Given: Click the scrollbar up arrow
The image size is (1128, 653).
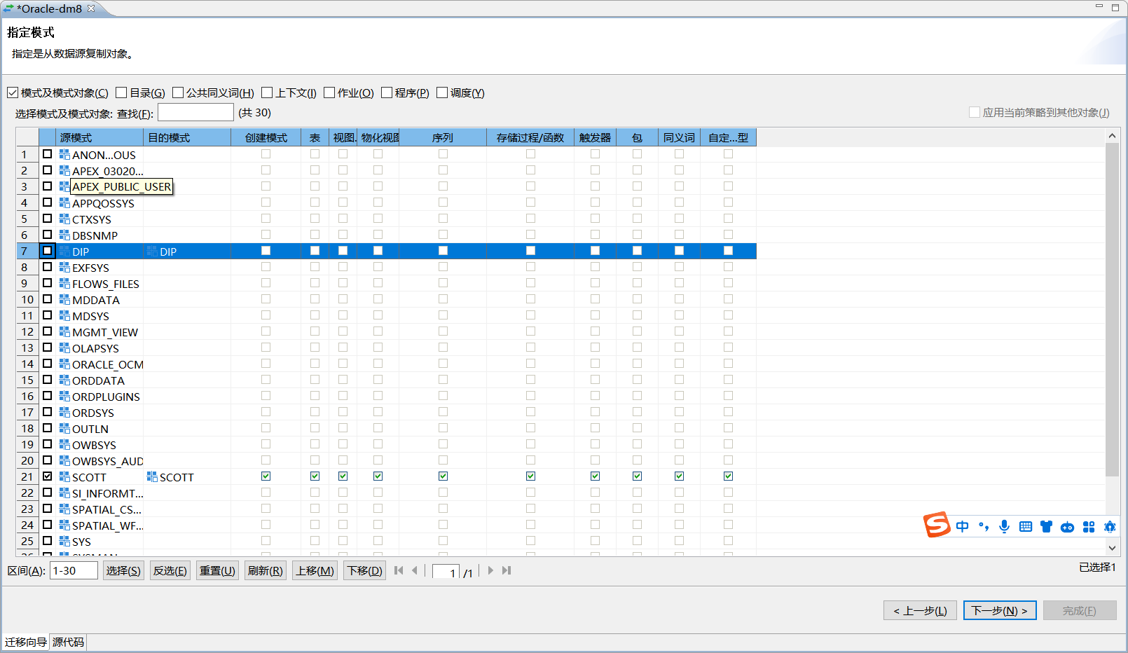Looking at the screenshot, I should pyautogui.click(x=1112, y=135).
